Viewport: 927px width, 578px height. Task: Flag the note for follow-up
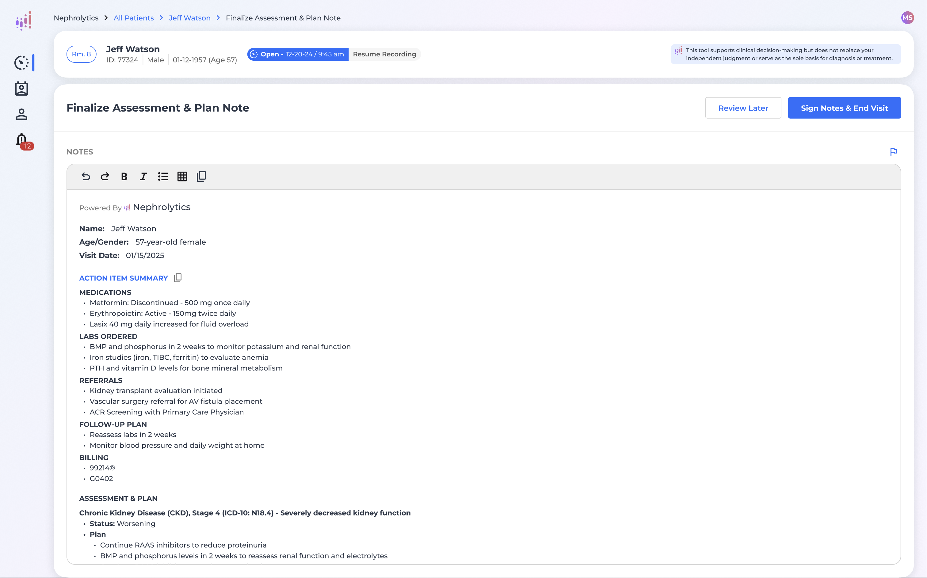pyautogui.click(x=894, y=151)
